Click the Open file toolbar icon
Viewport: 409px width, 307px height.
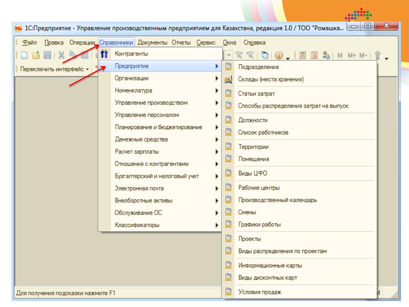36,55
